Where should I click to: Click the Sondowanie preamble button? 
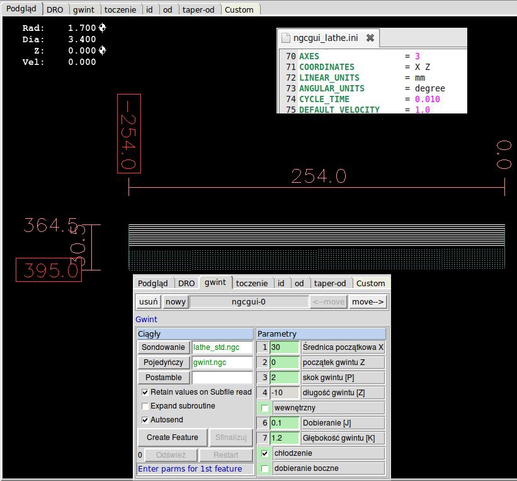(164, 347)
